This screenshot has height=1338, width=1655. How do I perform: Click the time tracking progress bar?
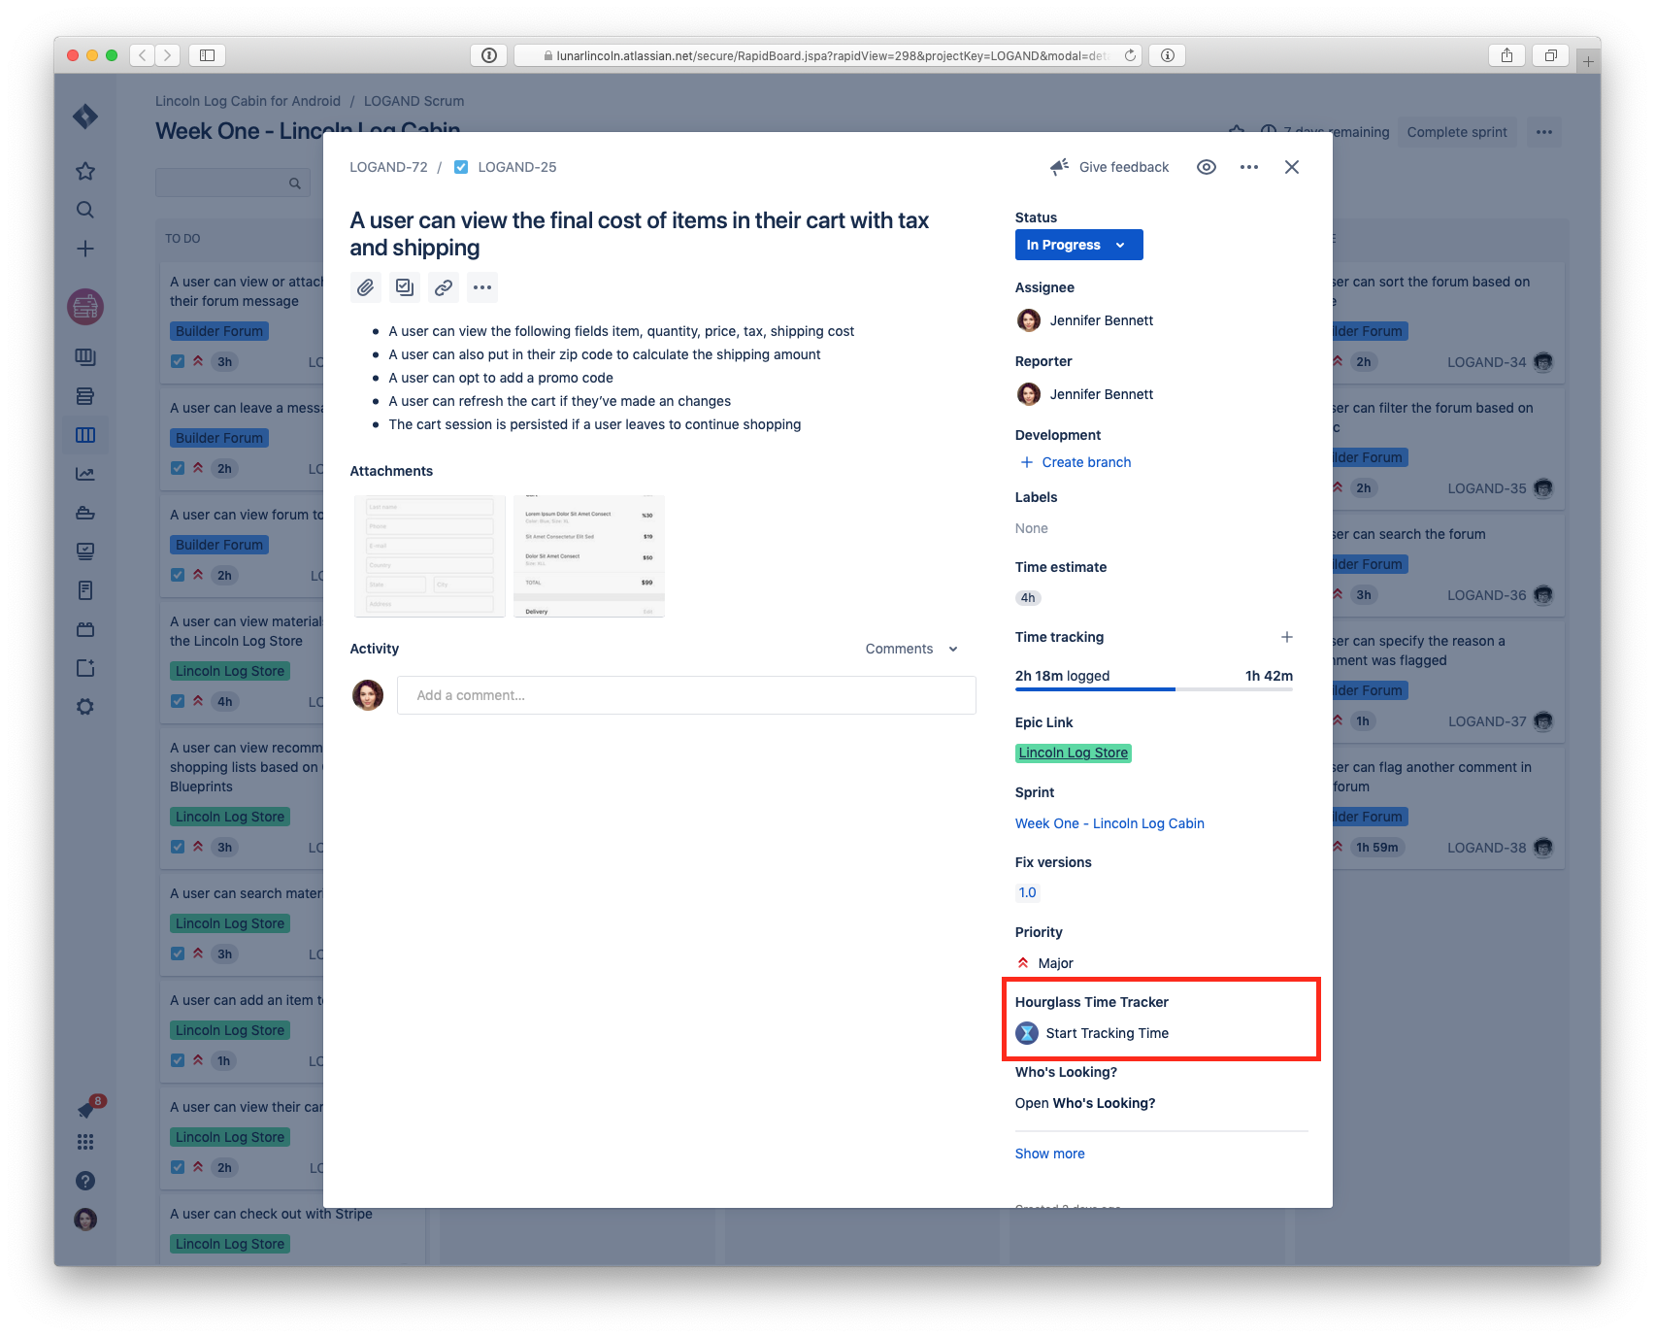(1154, 689)
